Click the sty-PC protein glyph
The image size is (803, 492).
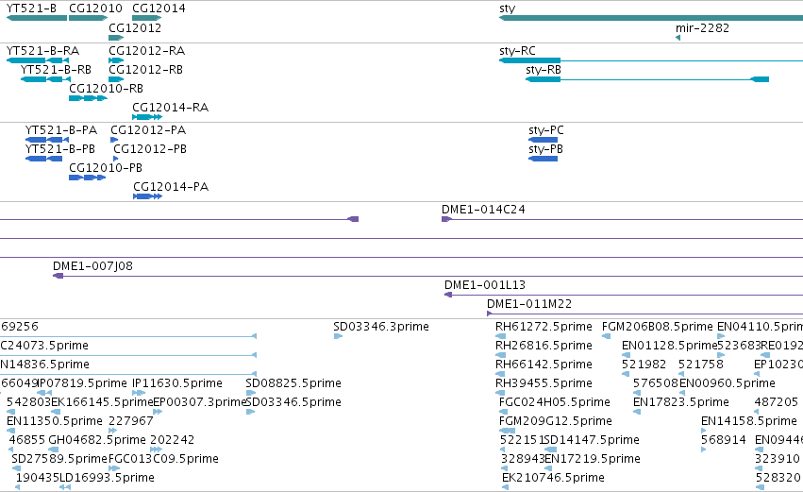click(x=543, y=140)
